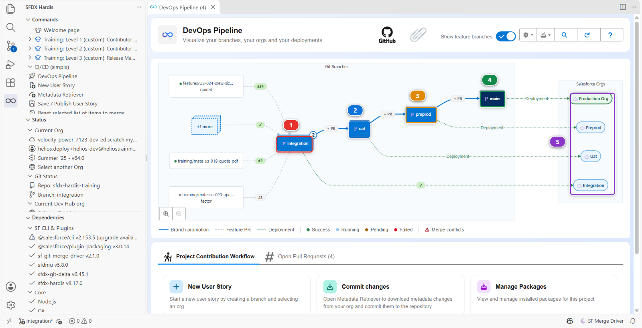Toggle the Show feature branches switch

pyautogui.click(x=506, y=36)
